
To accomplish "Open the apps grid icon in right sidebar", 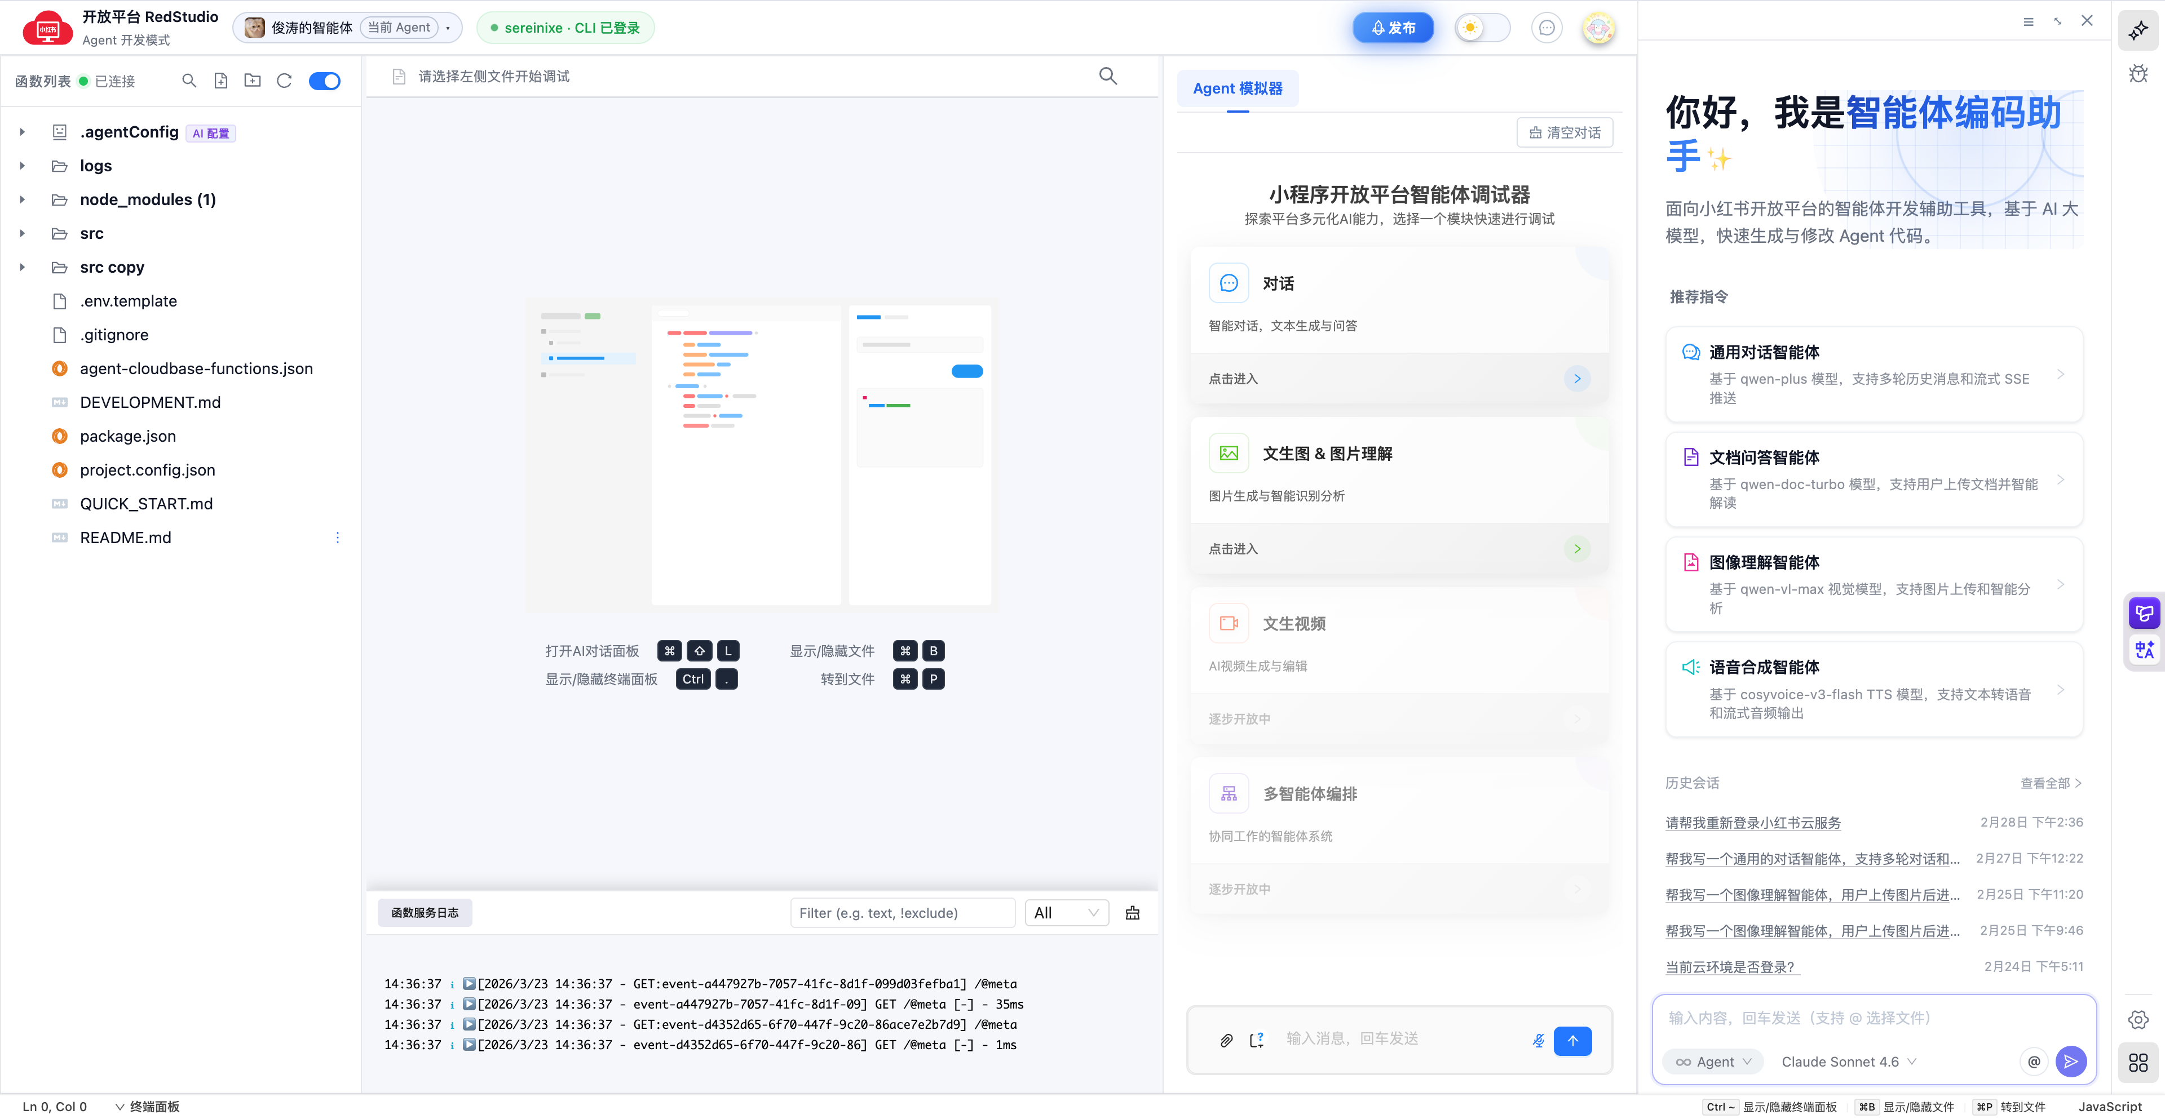I will tap(2138, 1063).
